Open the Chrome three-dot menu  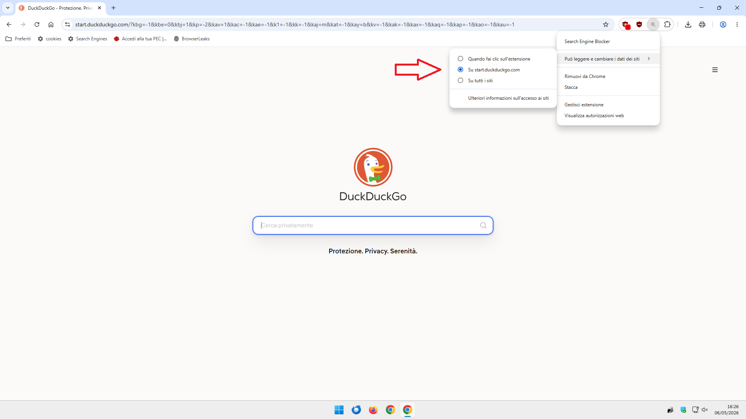click(x=737, y=24)
